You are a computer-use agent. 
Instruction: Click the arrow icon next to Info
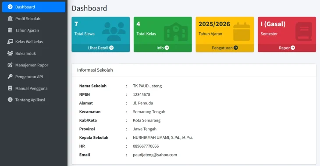pos(167,48)
